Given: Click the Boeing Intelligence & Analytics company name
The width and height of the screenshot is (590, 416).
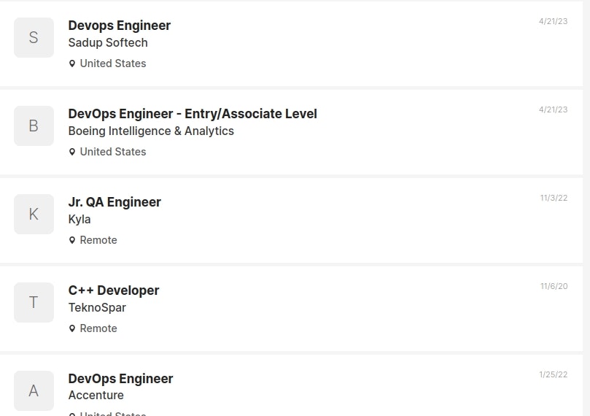Looking at the screenshot, I should [151, 131].
